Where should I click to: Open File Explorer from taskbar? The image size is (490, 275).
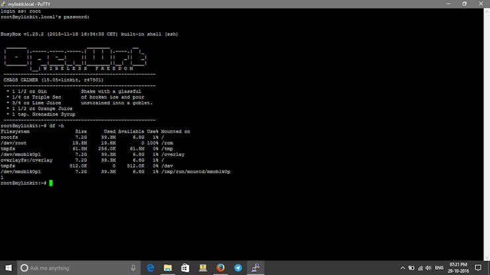(168, 268)
